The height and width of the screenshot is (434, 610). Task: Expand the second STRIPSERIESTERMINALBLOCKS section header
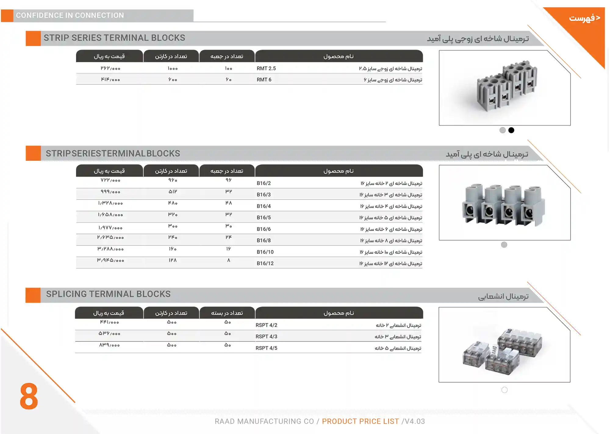click(113, 153)
